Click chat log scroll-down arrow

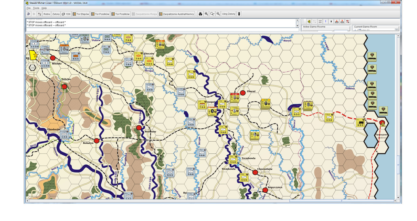297,25
